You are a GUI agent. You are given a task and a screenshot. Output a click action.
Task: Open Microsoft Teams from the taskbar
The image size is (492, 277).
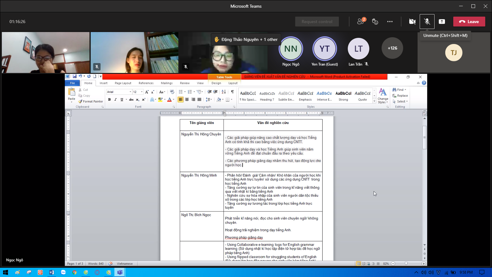tap(120, 272)
